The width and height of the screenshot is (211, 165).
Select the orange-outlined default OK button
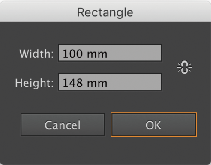154,125
